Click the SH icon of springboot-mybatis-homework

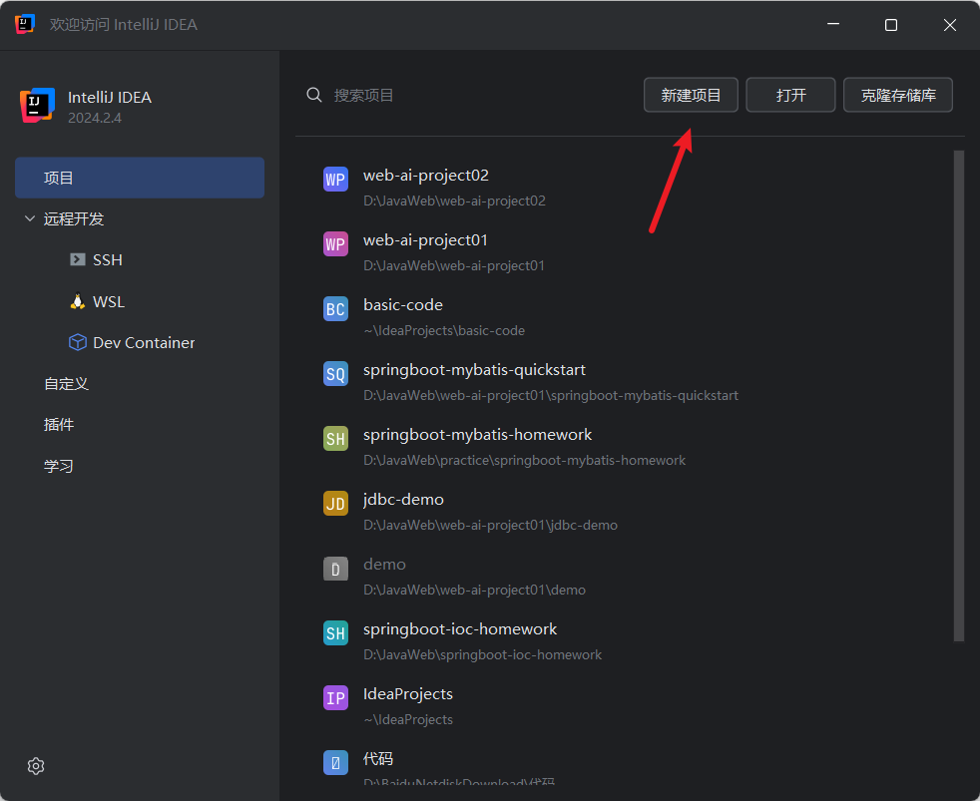pyautogui.click(x=335, y=439)
